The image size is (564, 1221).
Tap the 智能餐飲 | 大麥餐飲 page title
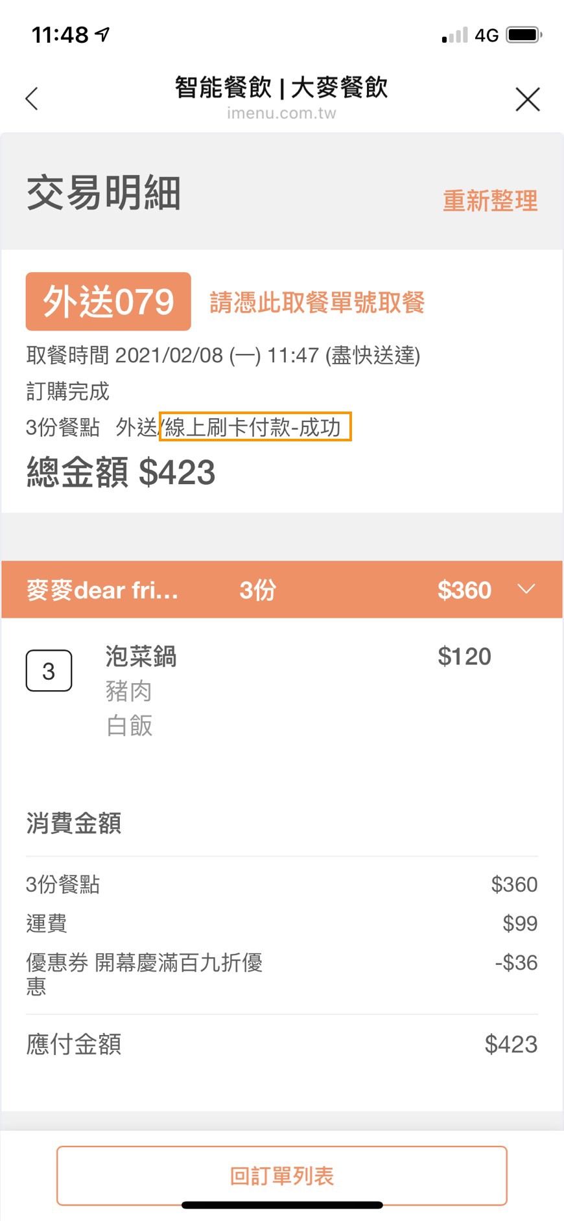281,87
